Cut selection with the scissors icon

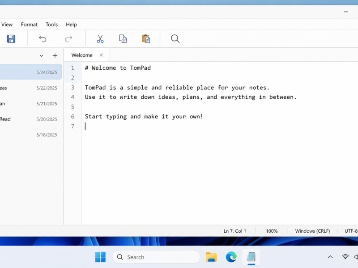[100, 39]
